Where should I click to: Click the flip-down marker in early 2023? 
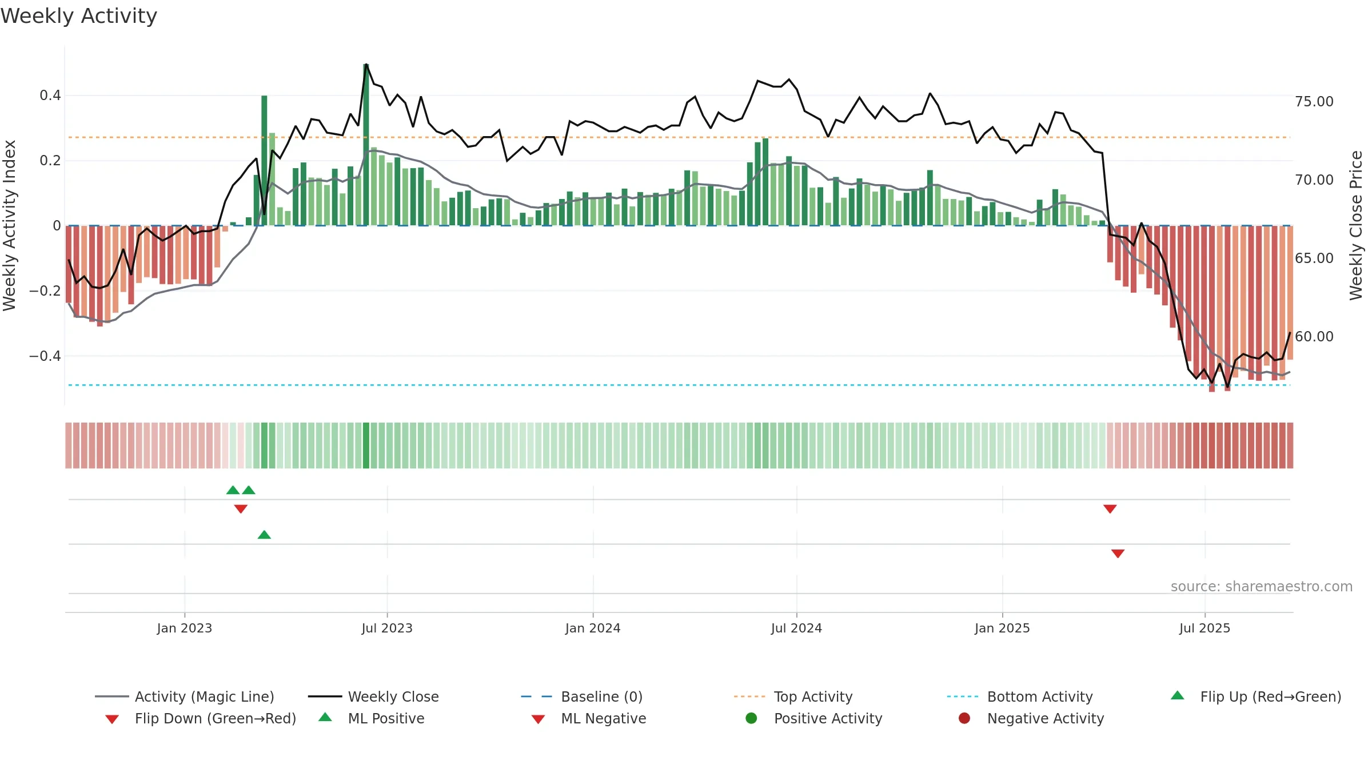241,509
